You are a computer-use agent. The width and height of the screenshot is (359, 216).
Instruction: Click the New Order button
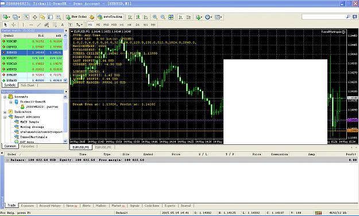tap(76, 17)
